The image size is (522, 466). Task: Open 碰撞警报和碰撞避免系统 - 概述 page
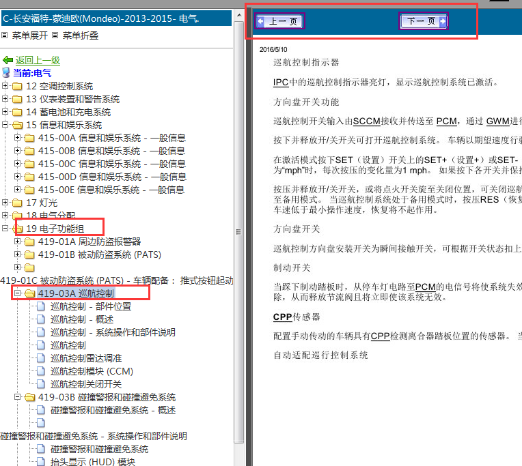[113, 410]
